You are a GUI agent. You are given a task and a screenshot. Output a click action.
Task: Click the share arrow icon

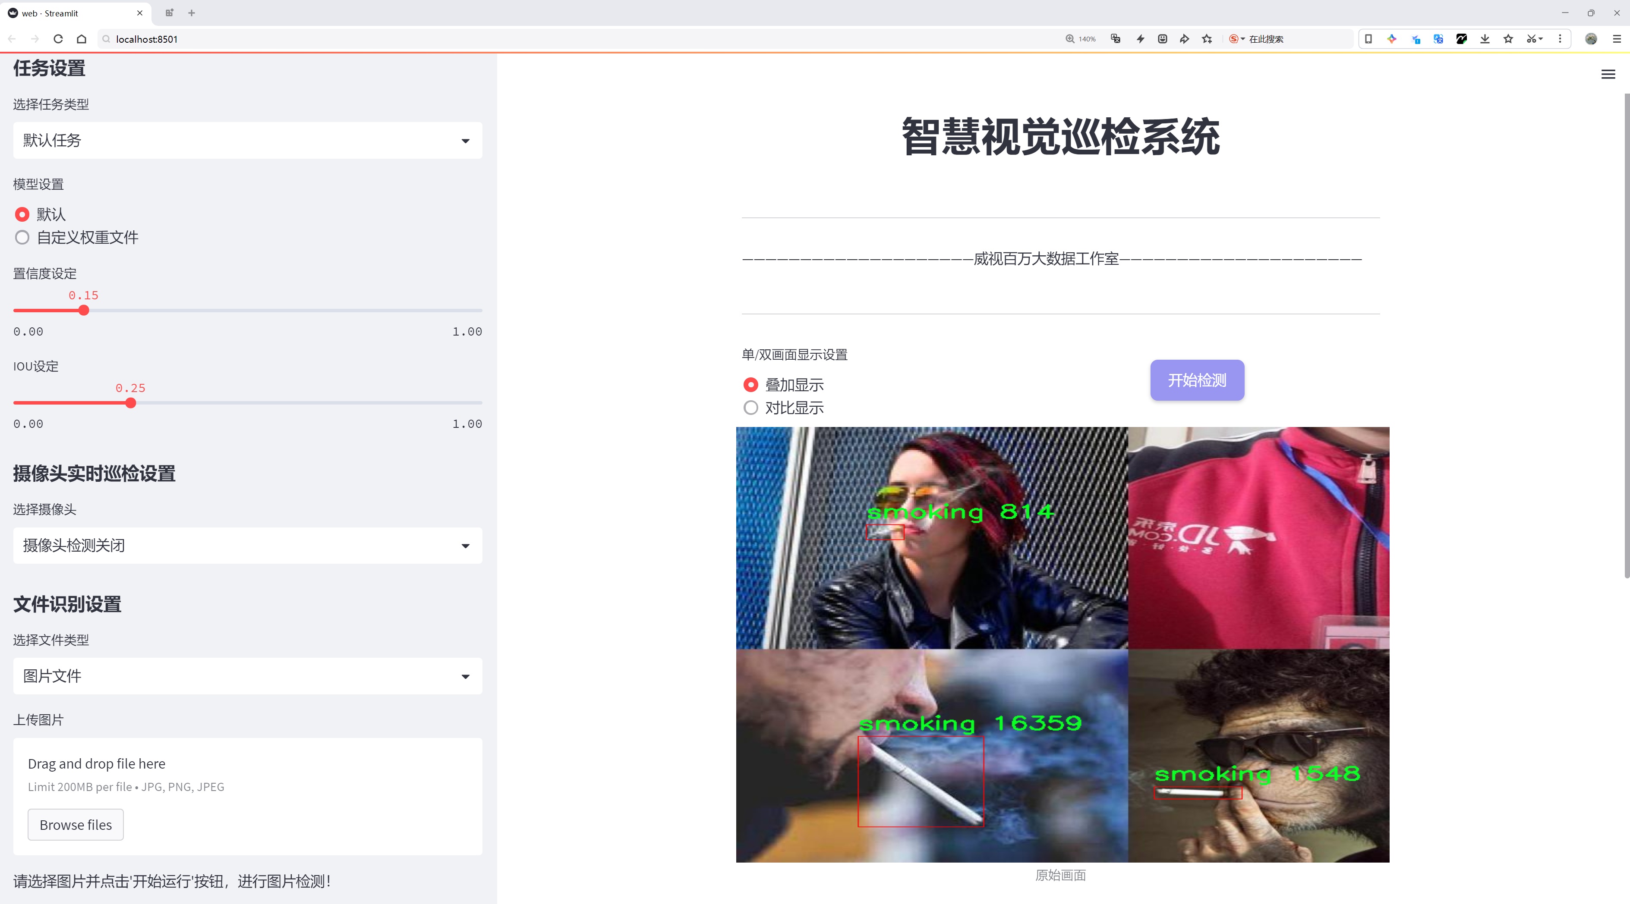coord(1185,38)
